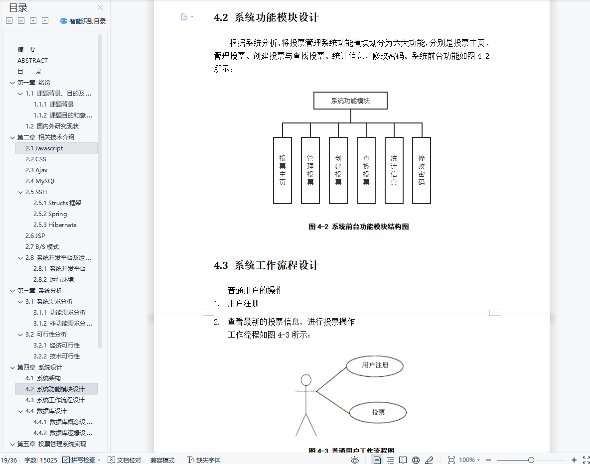590x464 pixels.
Task: Click the minus icon in the 目录 toolbar
Action: pos(45,21)
